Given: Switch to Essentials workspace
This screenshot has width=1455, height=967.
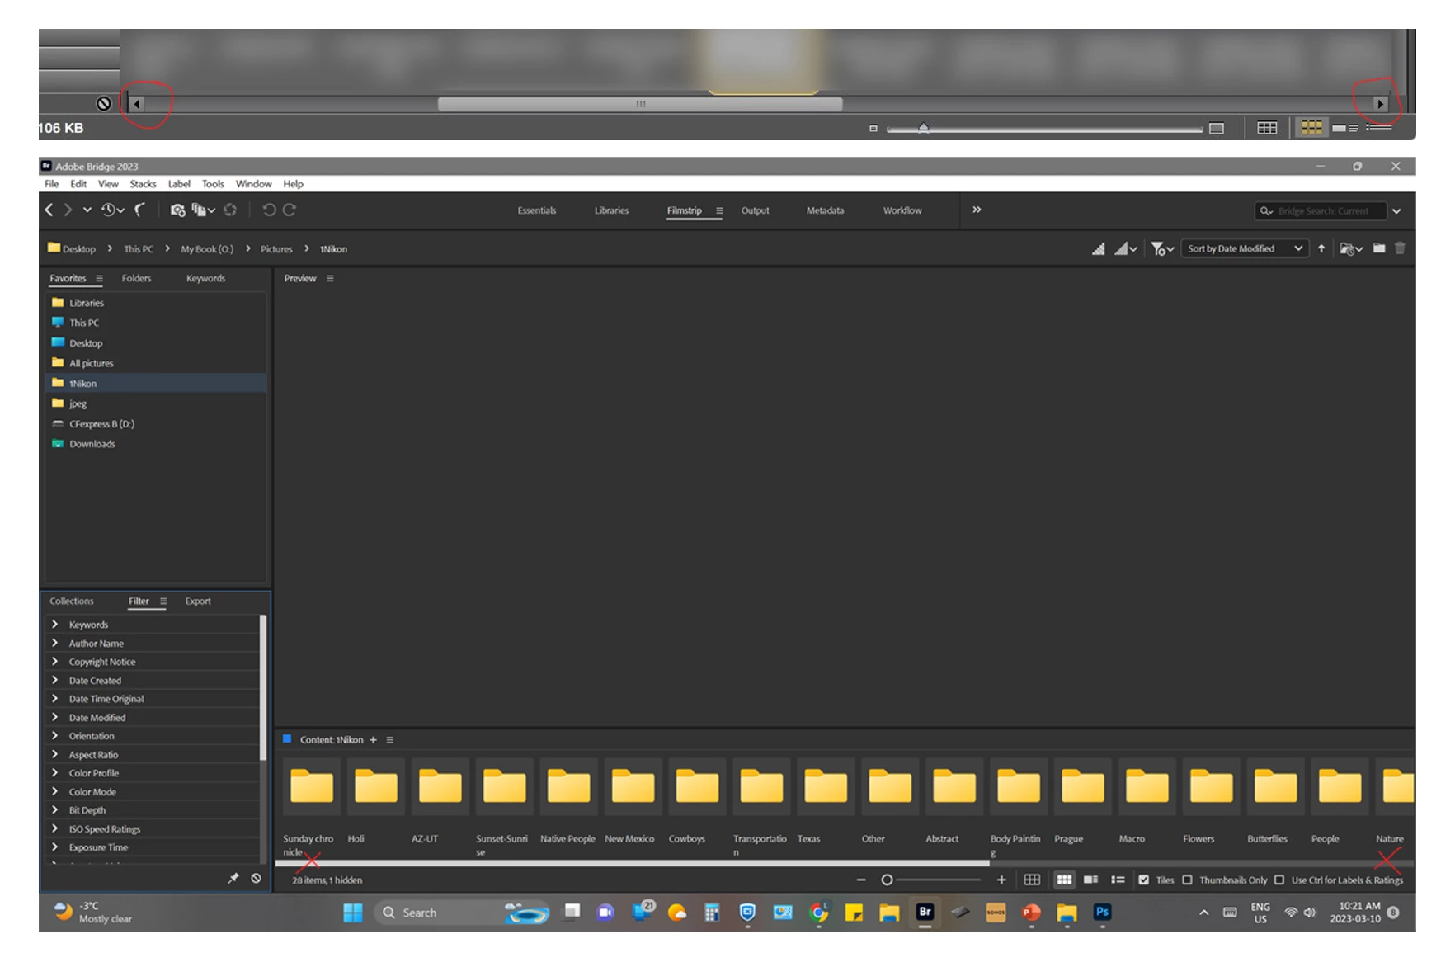Looking at the screenshot, I should pyautogui.click(x=537, y=210).
